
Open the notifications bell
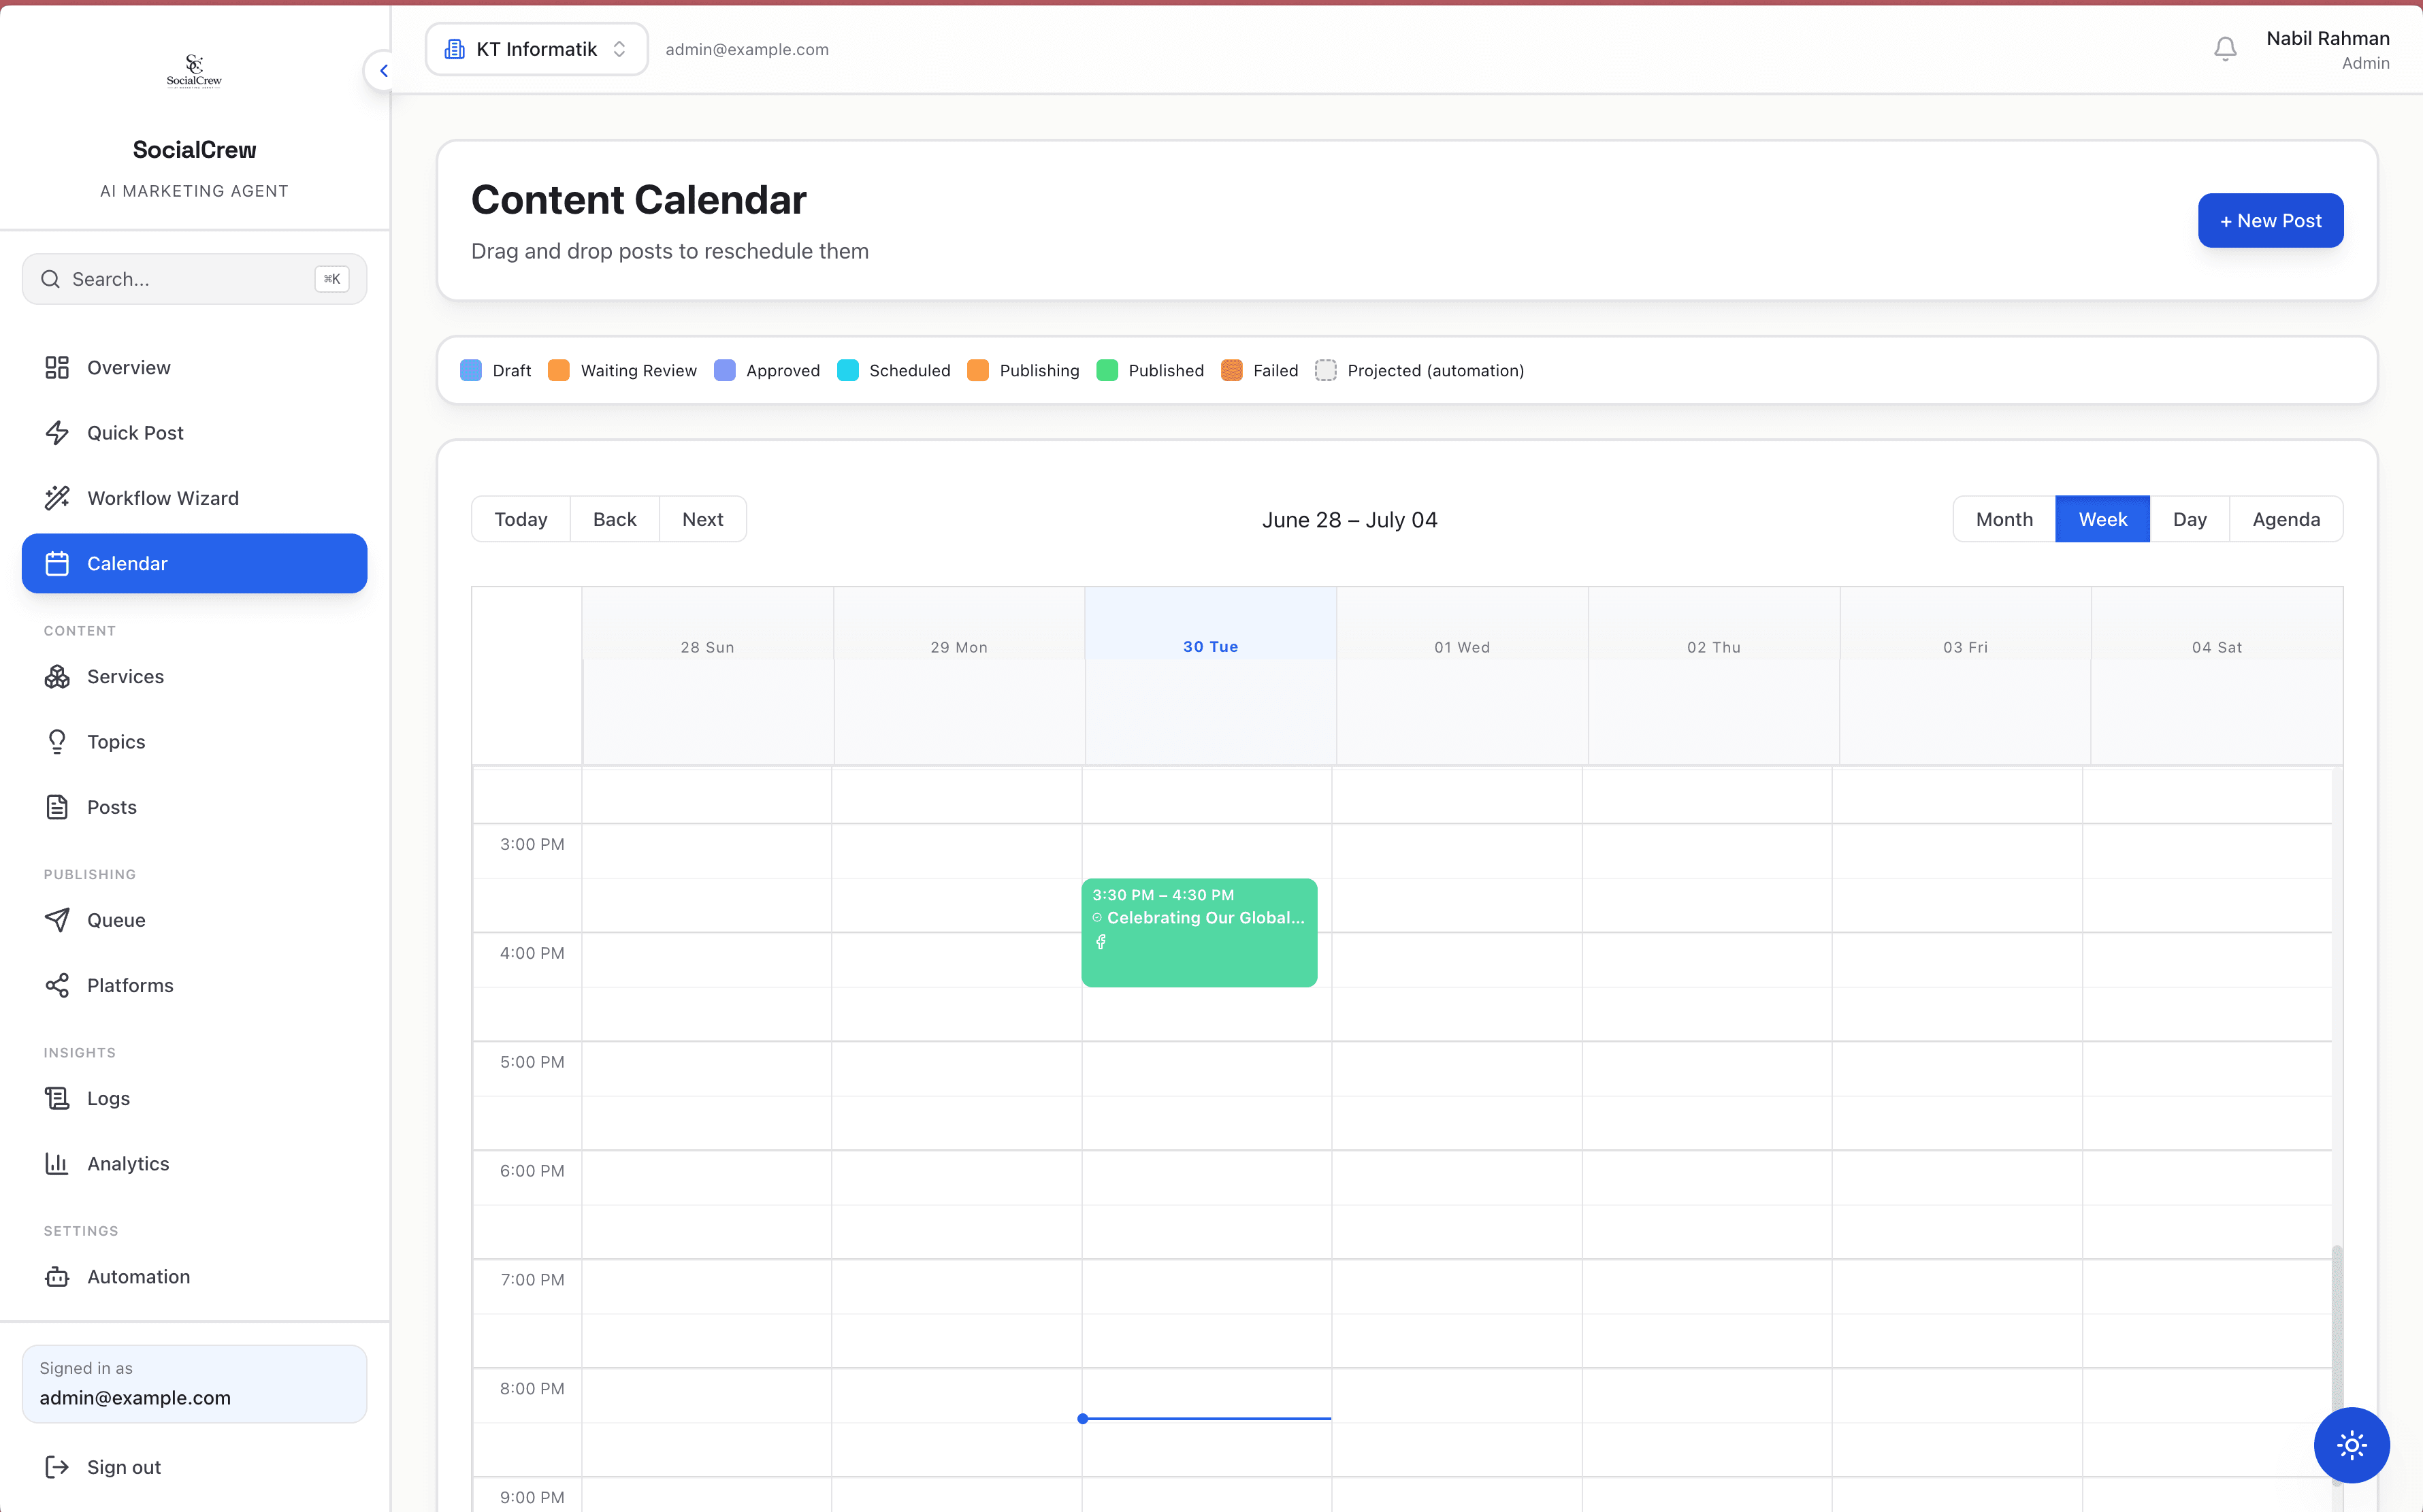(x=2224, y=49)
